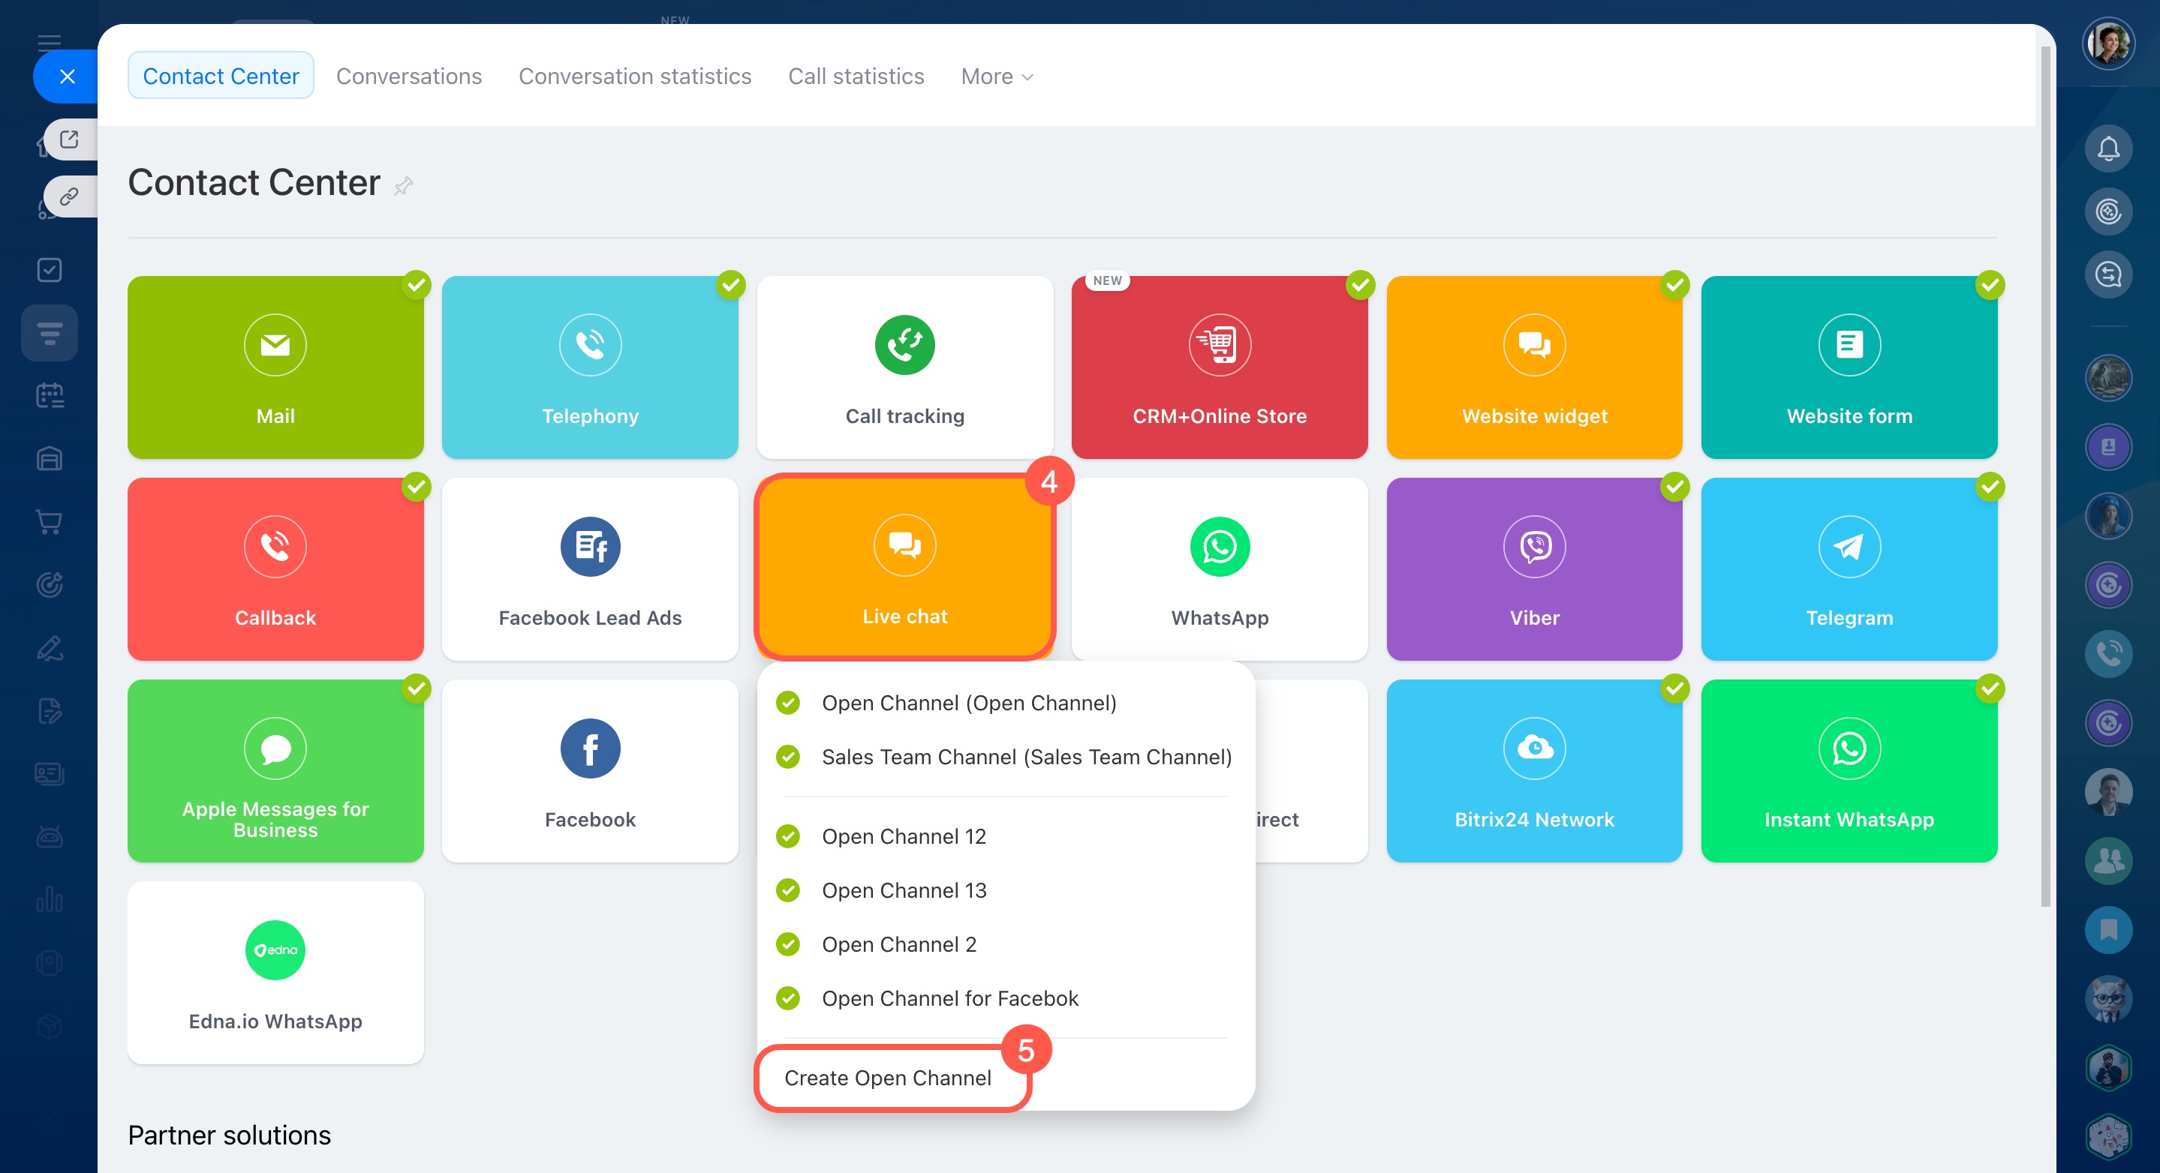Open calendar icon in left sidebar
This screenshot has height=1173, width=2160.
coord(50,395)
